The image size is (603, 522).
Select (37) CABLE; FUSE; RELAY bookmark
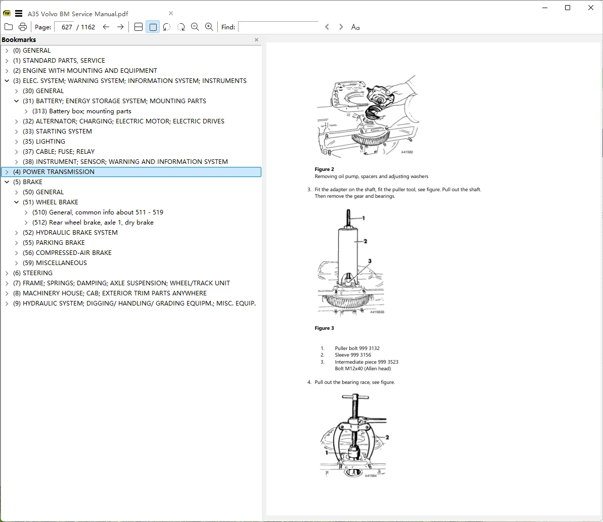59,152
